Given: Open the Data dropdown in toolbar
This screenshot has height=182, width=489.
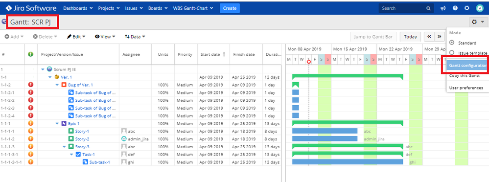Looking at the screenshot, I should 135,37.
